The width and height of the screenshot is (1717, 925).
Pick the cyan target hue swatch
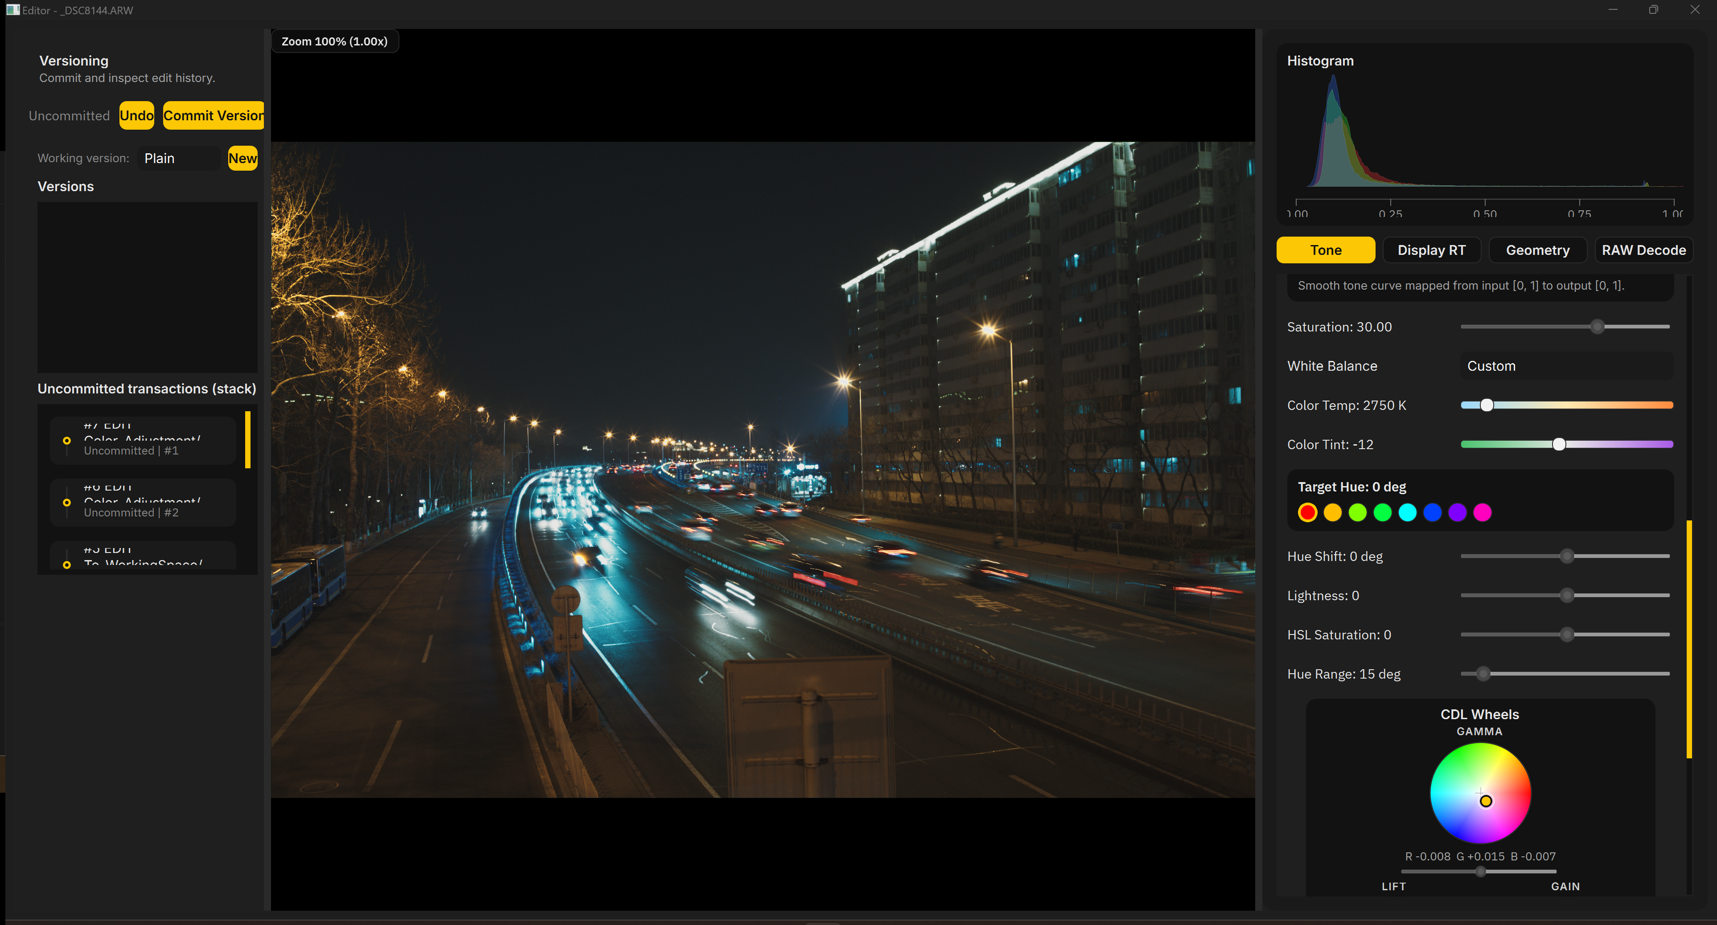1407,512
